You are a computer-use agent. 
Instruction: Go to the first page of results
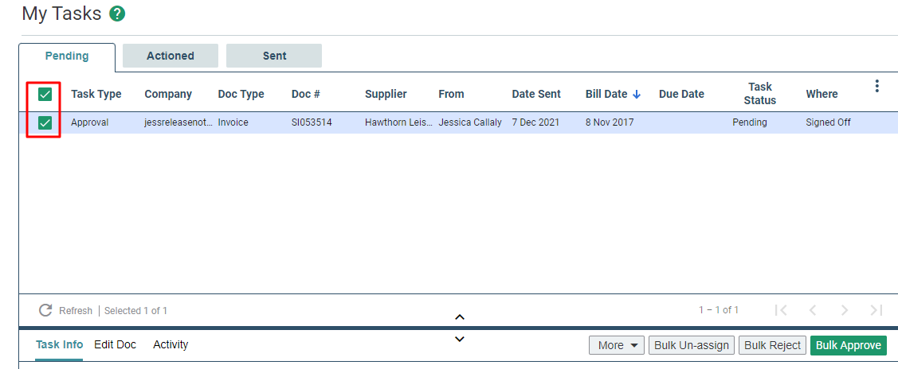(781, 310)
